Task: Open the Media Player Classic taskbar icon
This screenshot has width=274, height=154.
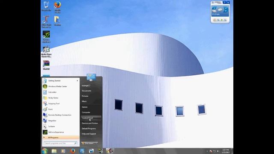Action: click(x=100, y=151)
